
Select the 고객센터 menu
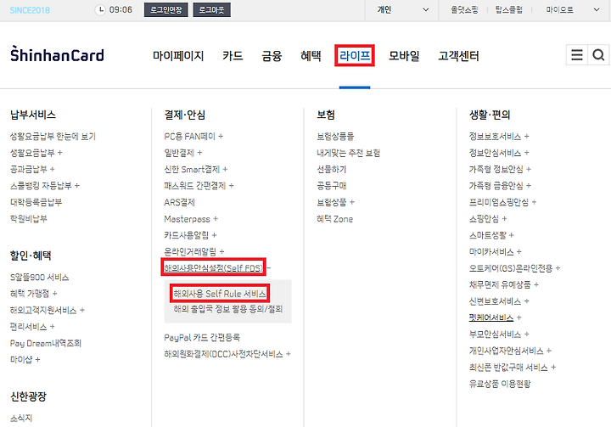458,56
